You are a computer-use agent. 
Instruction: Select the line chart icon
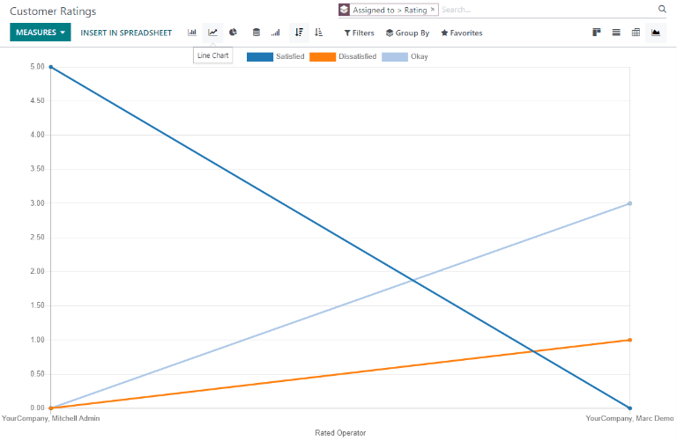click(x=212, y=33)
